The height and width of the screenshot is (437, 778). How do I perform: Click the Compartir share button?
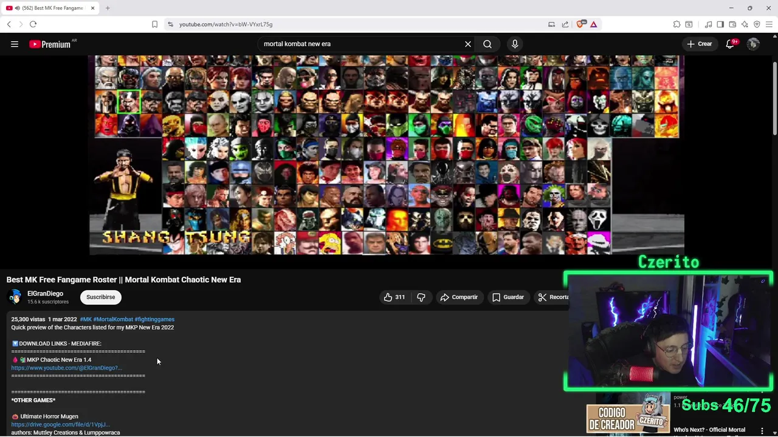(x=459, y=297)
